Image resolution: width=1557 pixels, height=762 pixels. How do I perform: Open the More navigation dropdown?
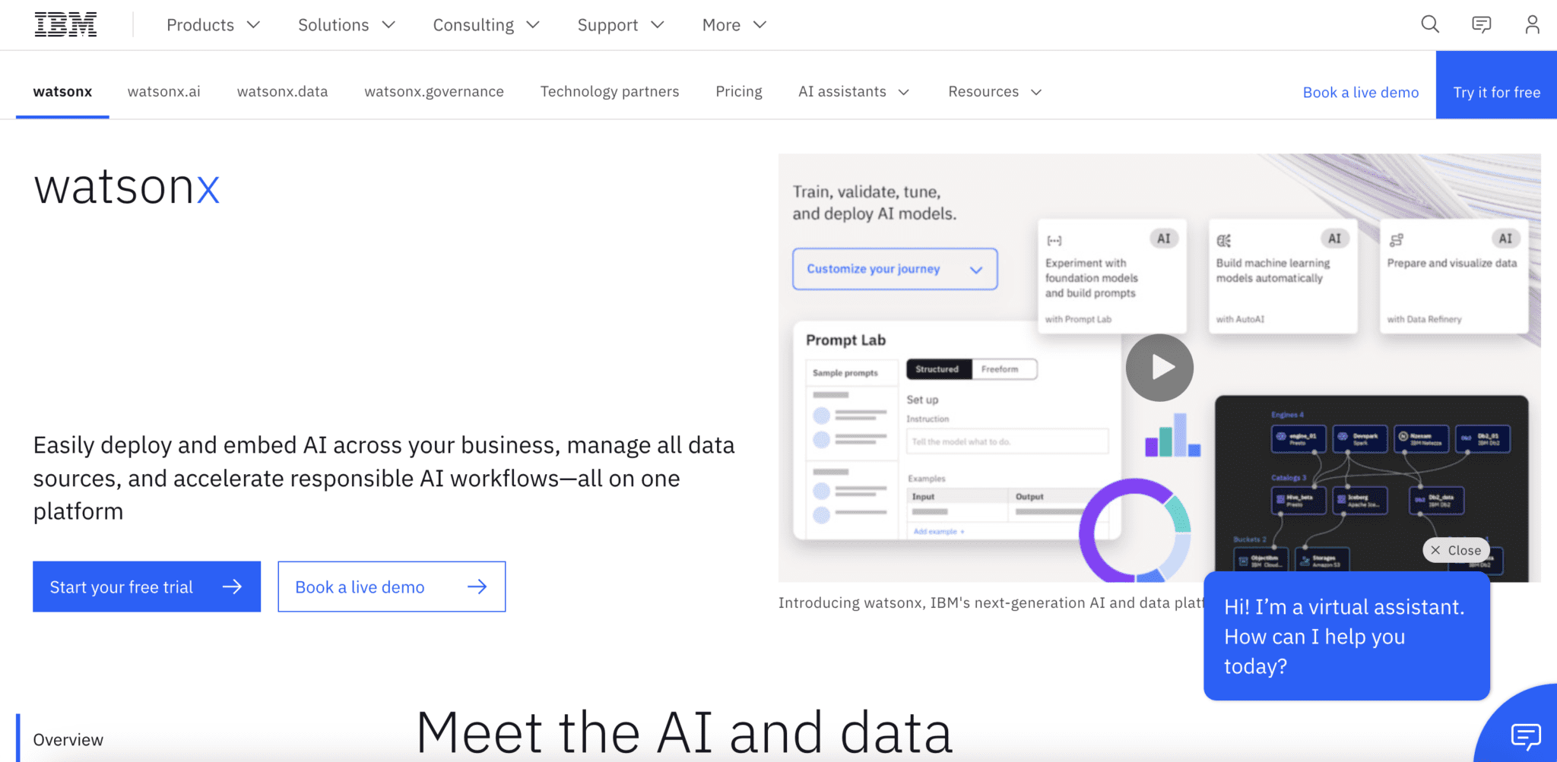(733, 24)
